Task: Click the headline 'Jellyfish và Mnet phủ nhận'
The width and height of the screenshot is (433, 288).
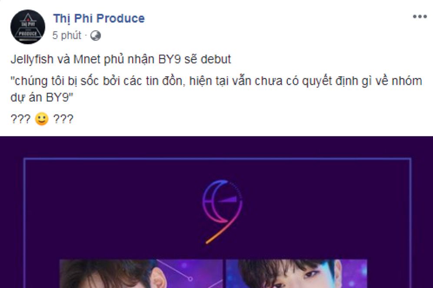Action: [x=83, y=59]
